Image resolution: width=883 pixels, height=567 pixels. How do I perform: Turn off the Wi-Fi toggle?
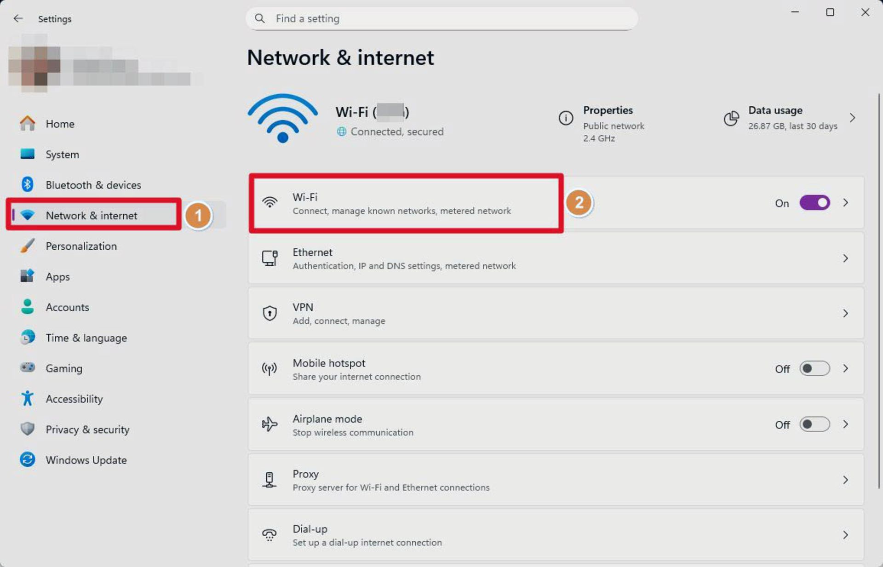point(814,203)
